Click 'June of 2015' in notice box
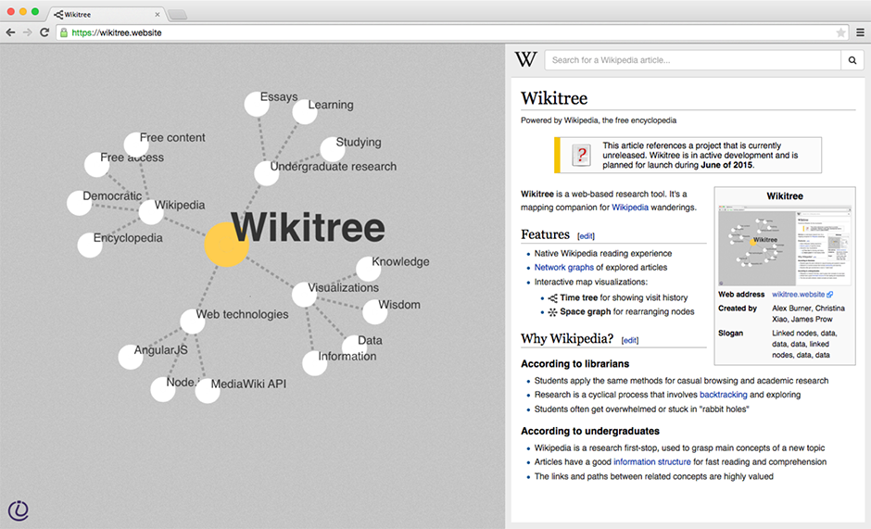 (726, 165)
